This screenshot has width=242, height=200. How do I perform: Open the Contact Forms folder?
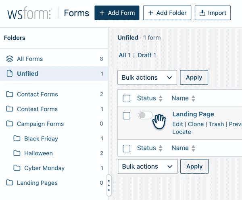tap(54, 94)
